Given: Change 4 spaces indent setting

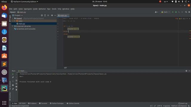Looking at the screenshot, I should [x=167, y=106].
